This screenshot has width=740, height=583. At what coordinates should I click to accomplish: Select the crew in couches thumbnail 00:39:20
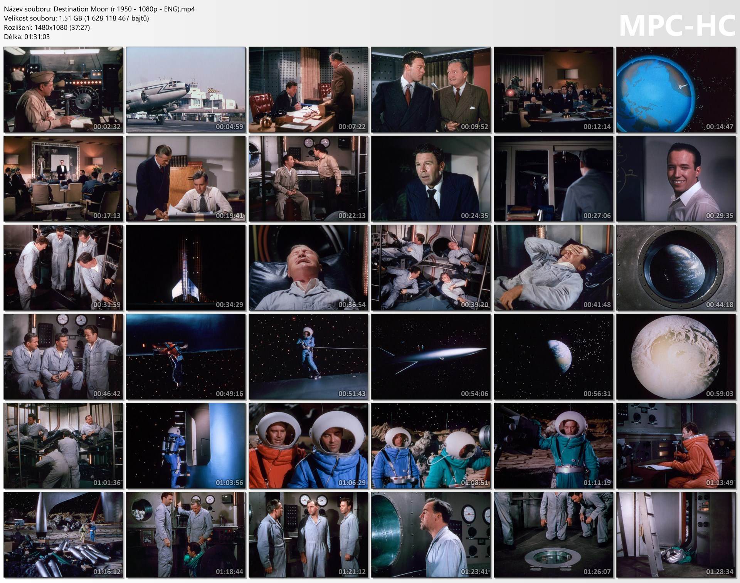point(431,268)
